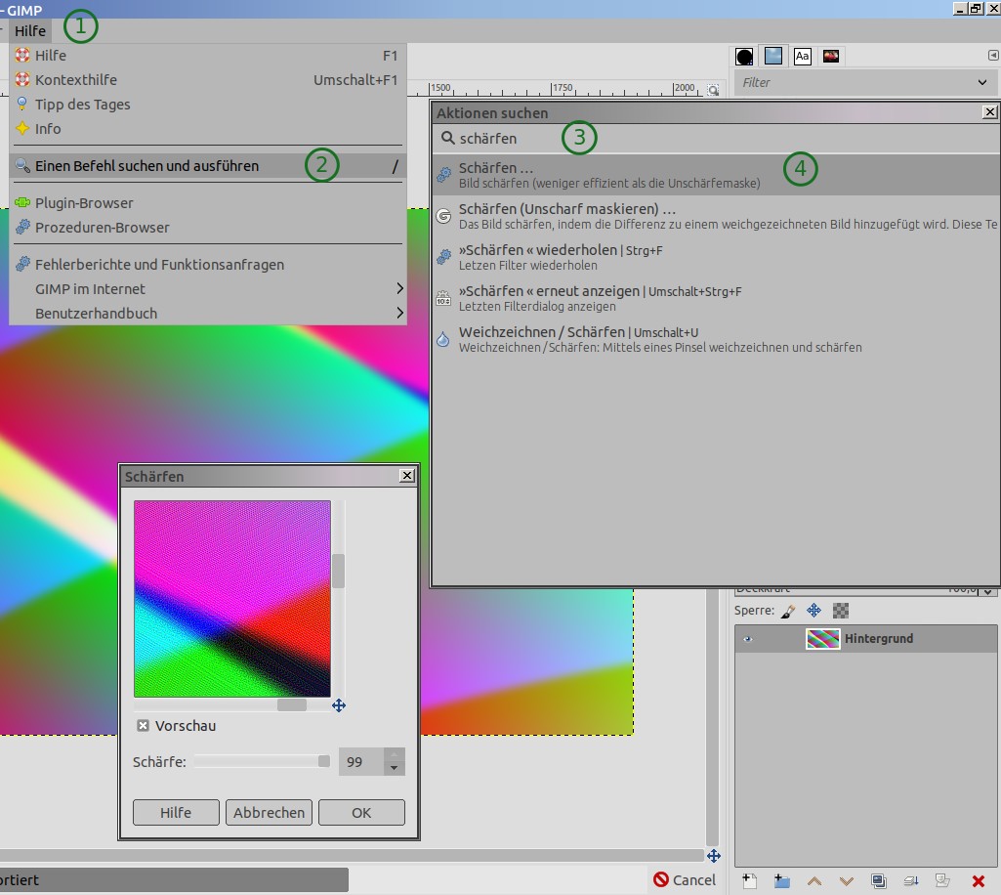Click the new layer icon
This screenshot has width=1001, height=895.
(749, 881)
